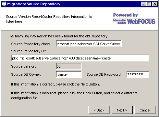This screenshot has width=159, height=117.
Task: Cancel the migration wizard
Action: click(145, 110)
